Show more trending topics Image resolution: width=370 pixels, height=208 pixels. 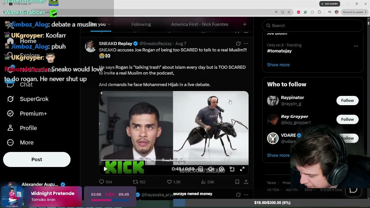[278, 65]
